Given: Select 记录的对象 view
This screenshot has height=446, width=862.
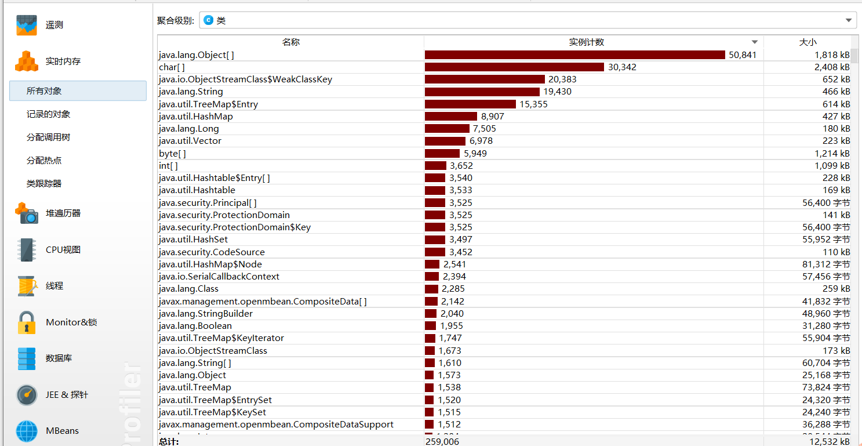Looking at the screenshot, I should coord(48,114).
